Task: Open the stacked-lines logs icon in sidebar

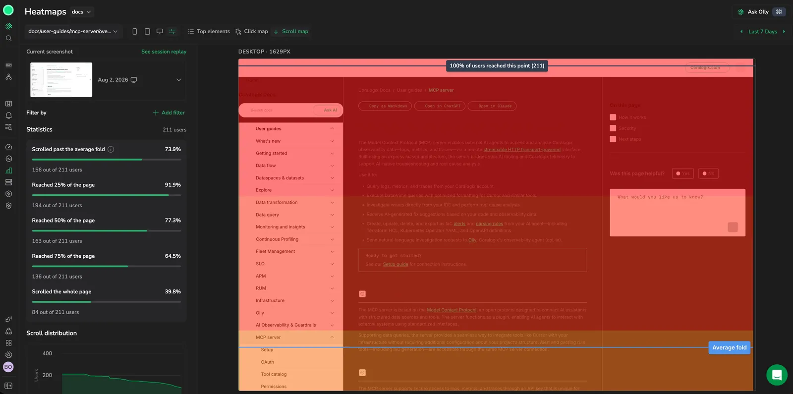Action: [x=8, y=65]
